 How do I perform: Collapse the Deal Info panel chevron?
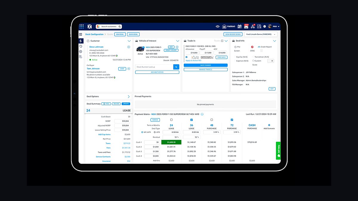(x=274, y=41)
